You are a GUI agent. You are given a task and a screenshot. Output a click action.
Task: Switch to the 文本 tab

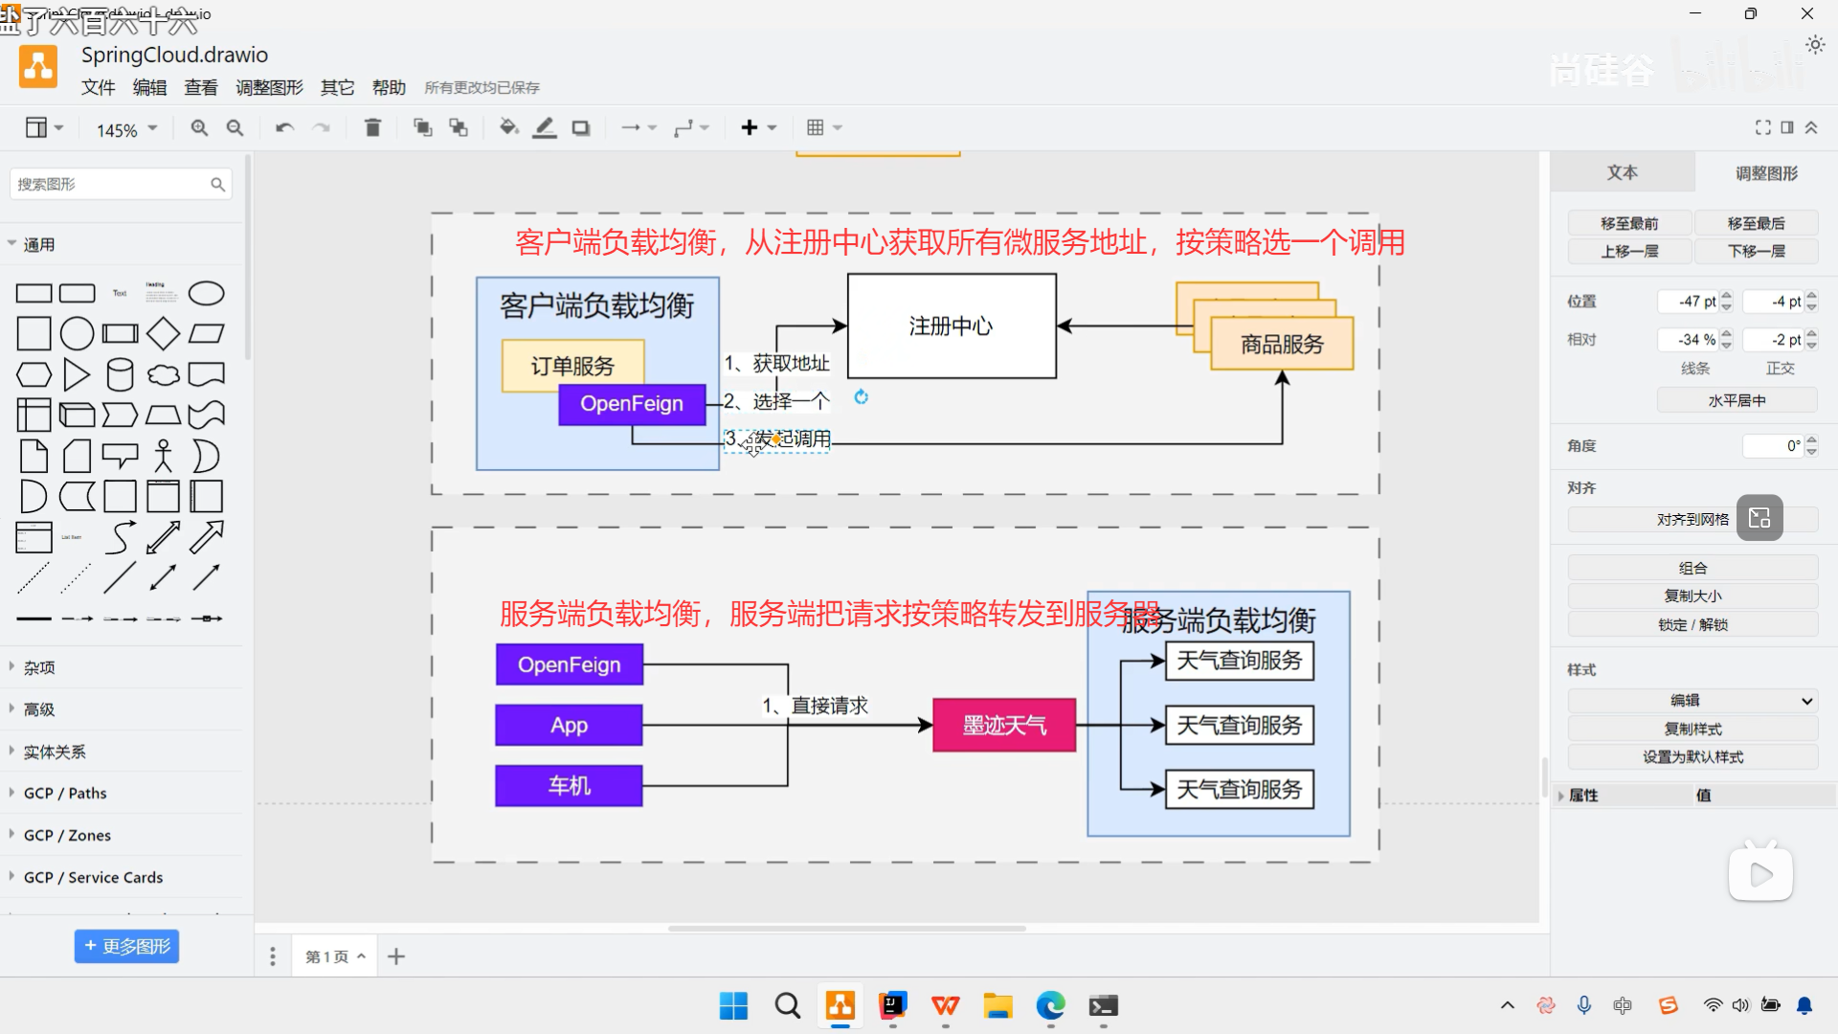[1623, 172]
